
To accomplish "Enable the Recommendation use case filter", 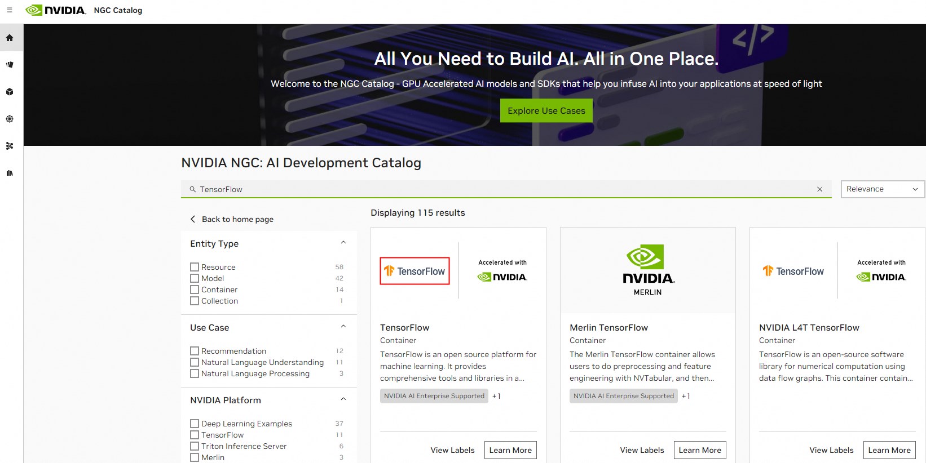I will (195, 351).
